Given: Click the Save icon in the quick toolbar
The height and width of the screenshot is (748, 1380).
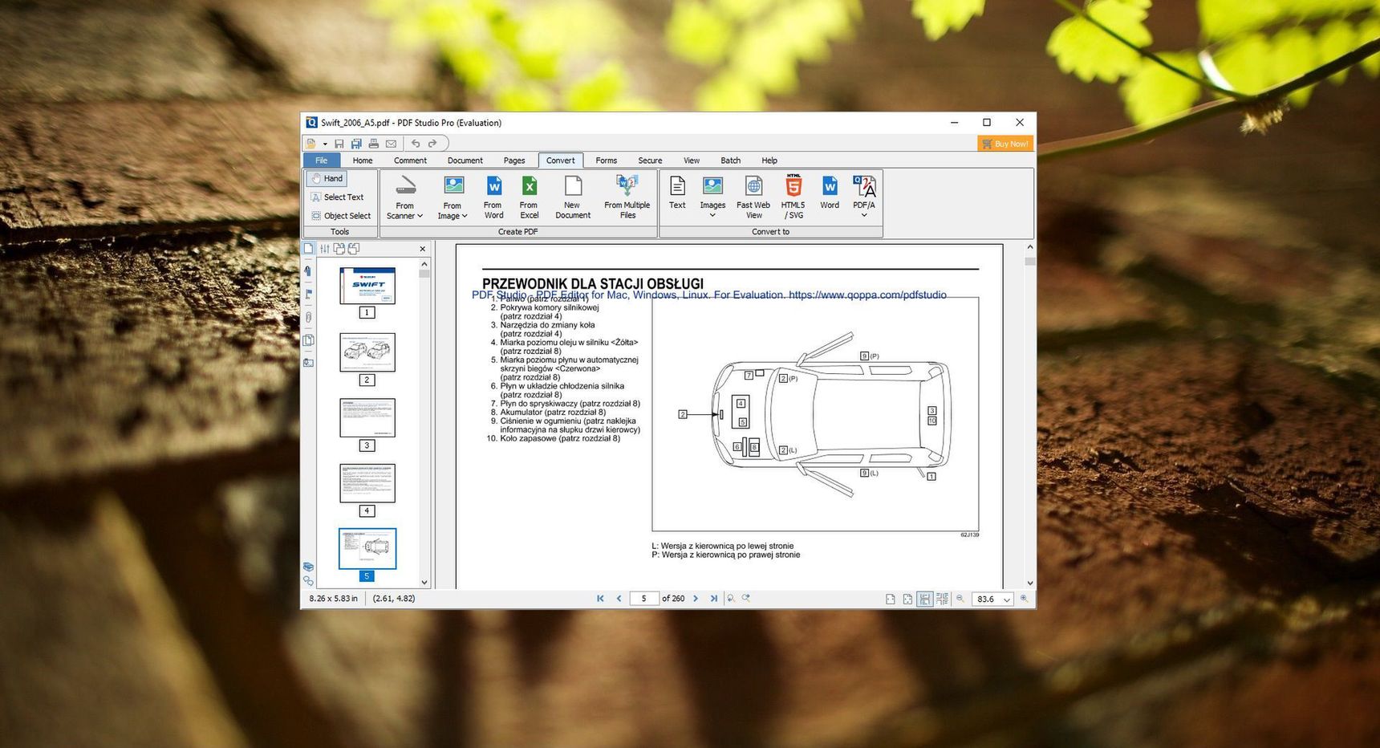Looking at the screenshot, I should 339,144.
